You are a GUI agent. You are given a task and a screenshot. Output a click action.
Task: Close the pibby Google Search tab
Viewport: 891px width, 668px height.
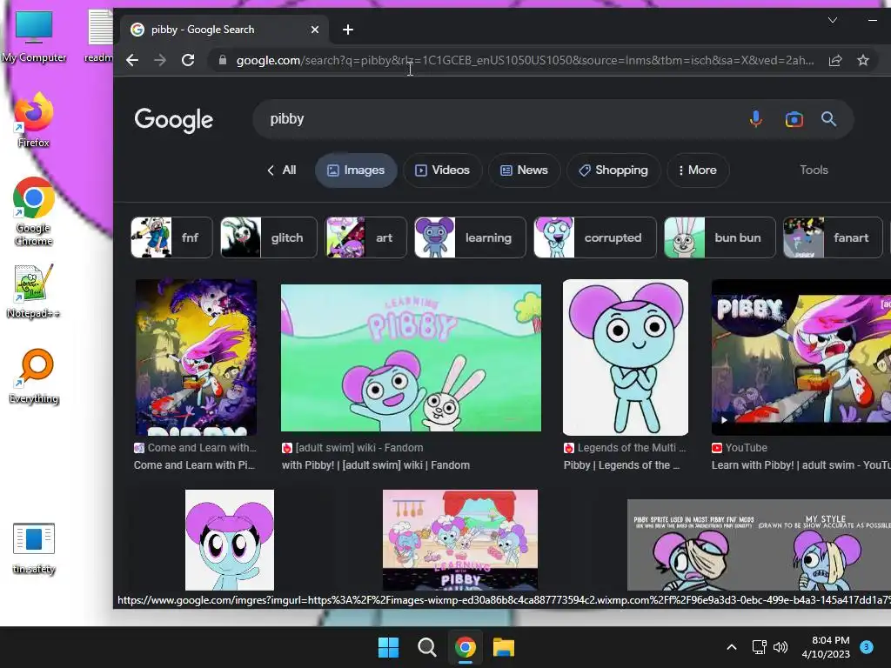[315, 30]
